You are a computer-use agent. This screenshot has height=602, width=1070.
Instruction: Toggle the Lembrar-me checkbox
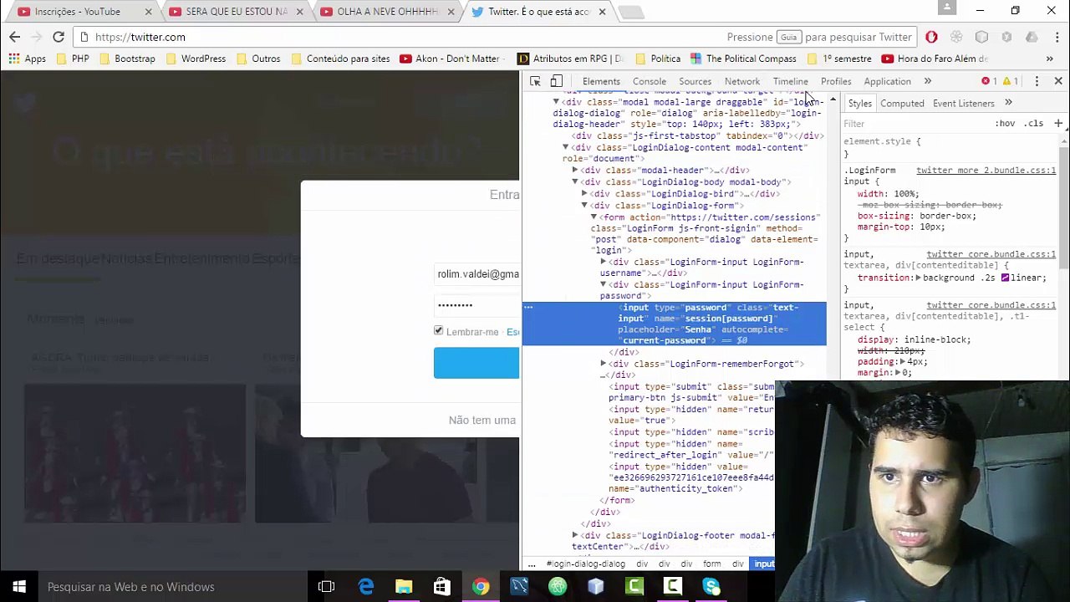pos(439,331)
